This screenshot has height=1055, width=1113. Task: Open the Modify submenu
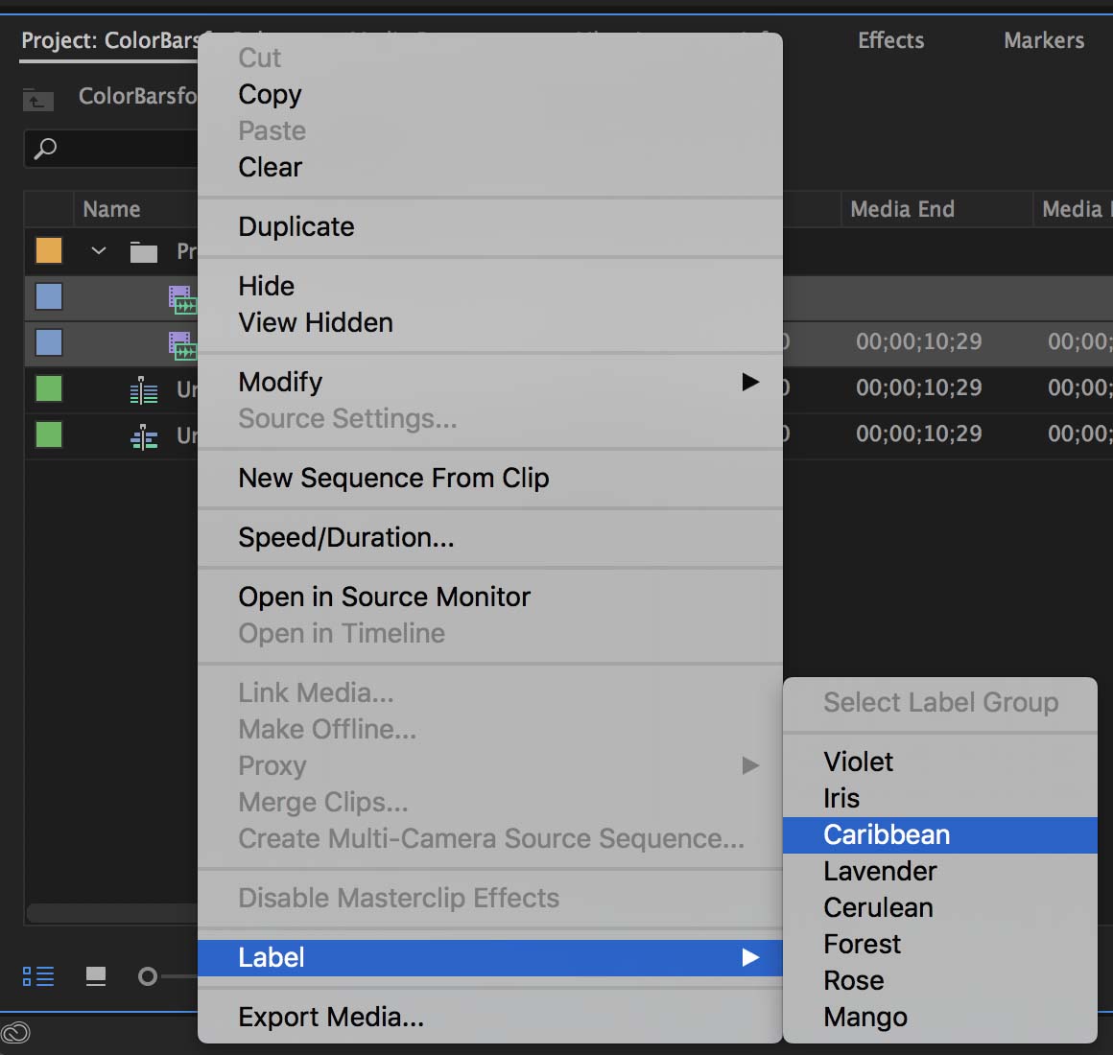click(279, 382)
